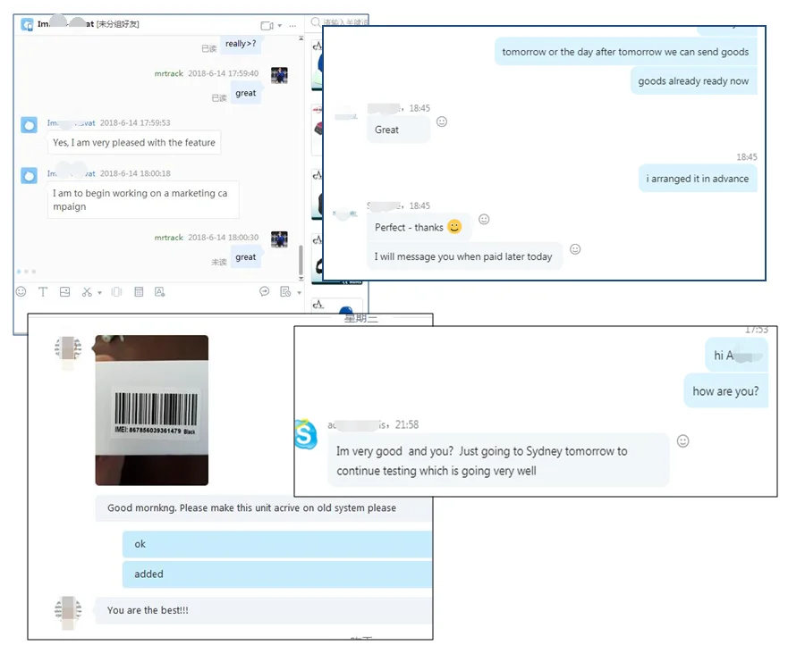Expand the video call options arrow

pyautogui.click(x=279, y=26)
